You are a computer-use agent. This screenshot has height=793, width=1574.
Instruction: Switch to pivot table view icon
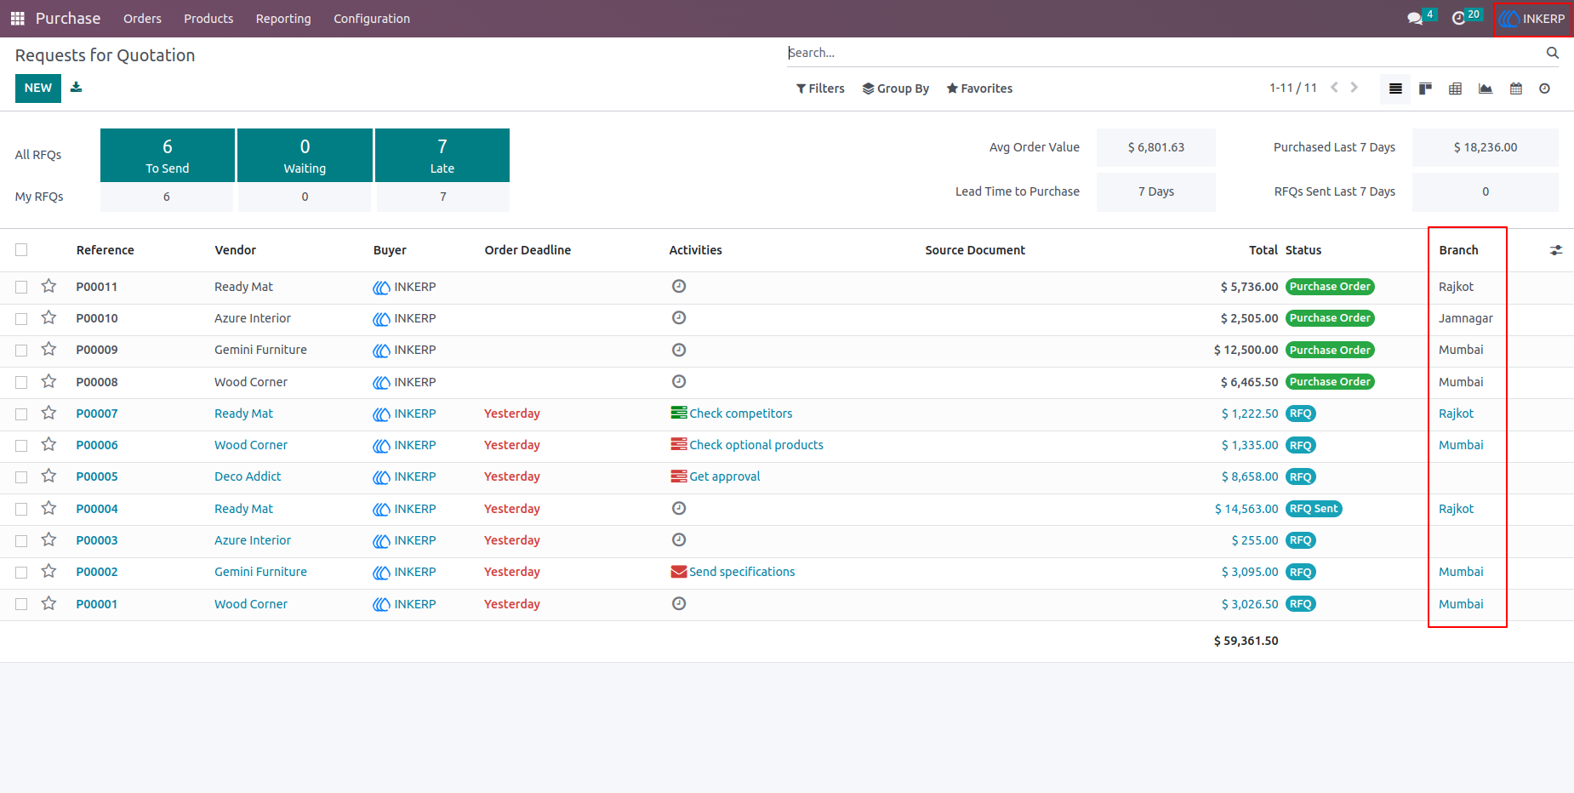pyautogui.click(x=1456, y=88)
